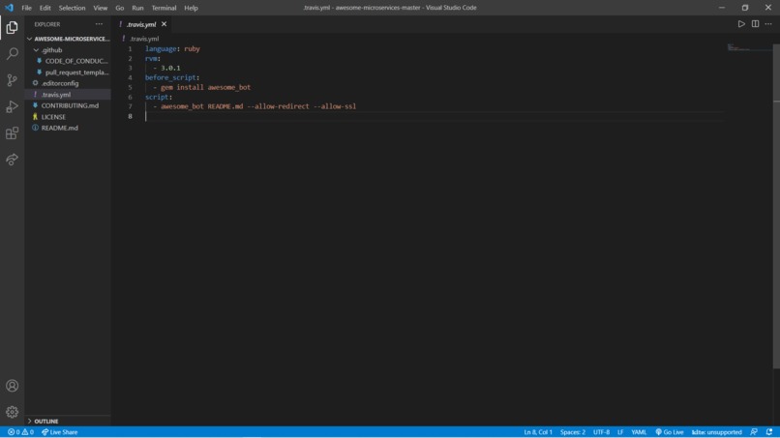Click on '--allow-redirect' flag text

(278, 106)
